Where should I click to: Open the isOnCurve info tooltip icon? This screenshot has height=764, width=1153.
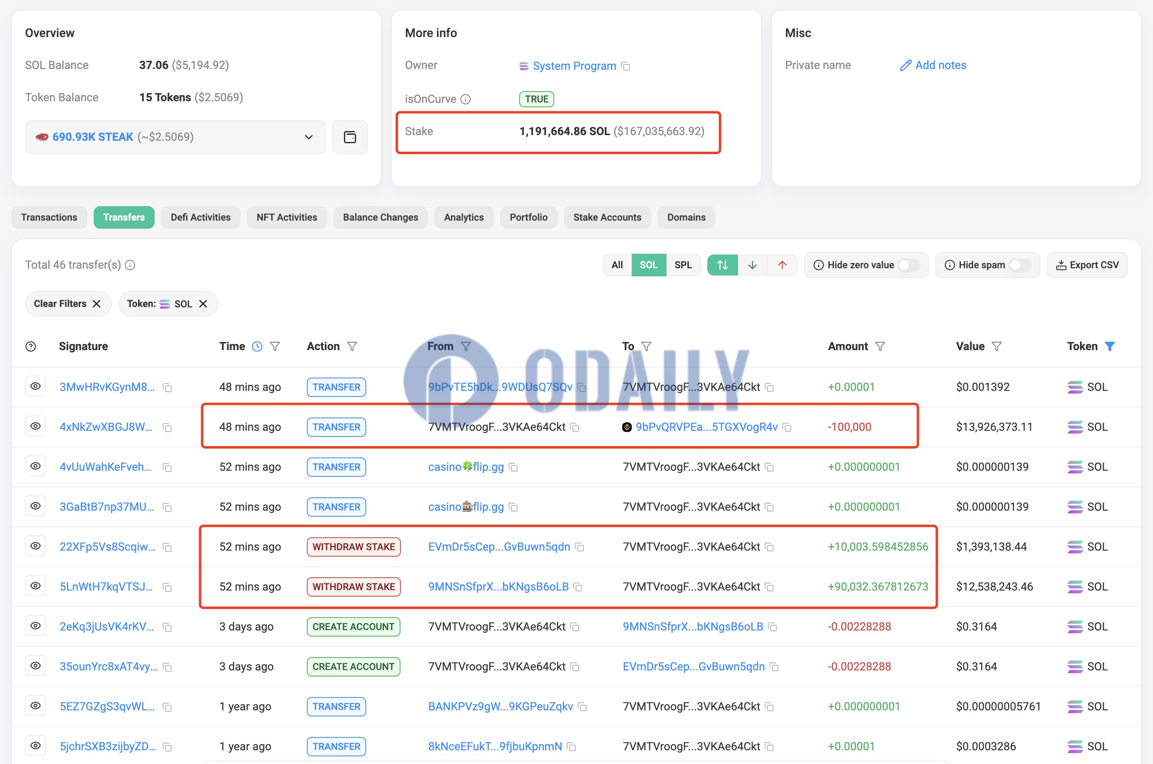465,99
